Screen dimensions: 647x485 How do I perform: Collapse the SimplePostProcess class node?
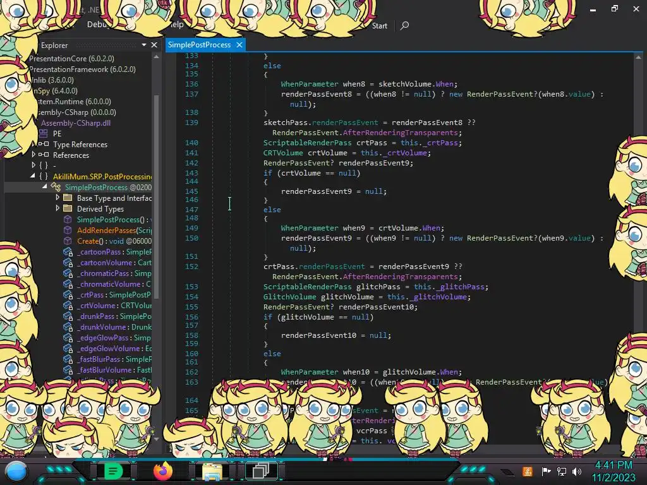[45, 186]
